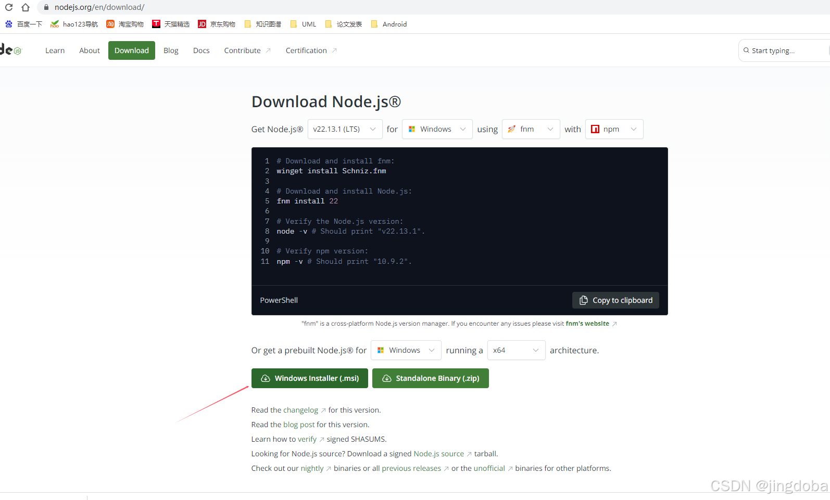Open the 百度一下 bookmark
Screen dimensions: 830x500
point(23,24)
